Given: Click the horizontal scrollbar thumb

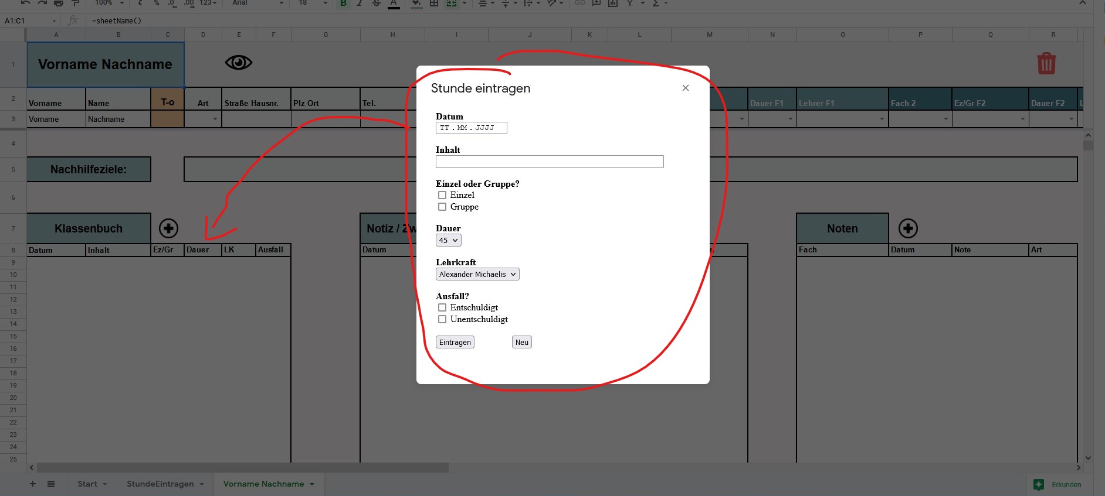Looking at the screenshot, I should click(242, 468).
